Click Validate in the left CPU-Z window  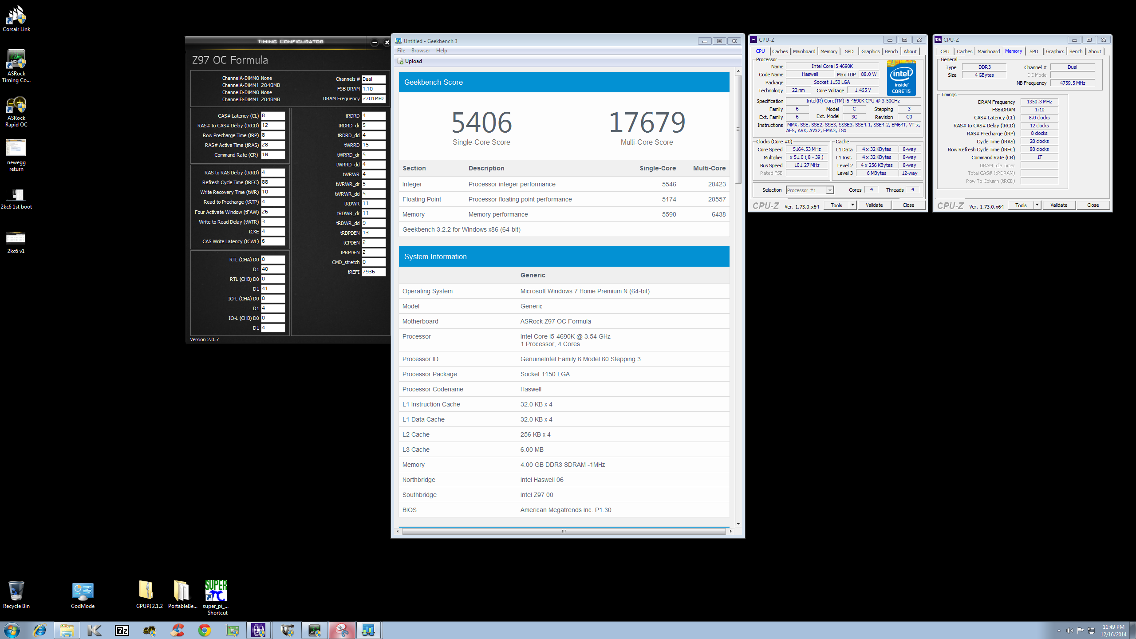tap(874, 205)
